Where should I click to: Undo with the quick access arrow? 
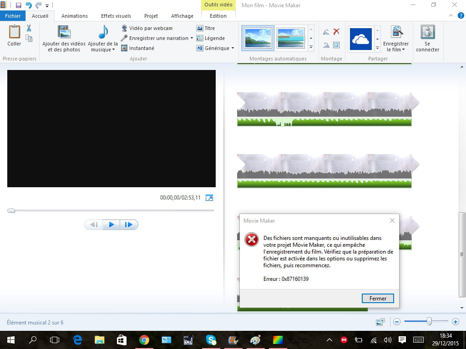point(29,5)
